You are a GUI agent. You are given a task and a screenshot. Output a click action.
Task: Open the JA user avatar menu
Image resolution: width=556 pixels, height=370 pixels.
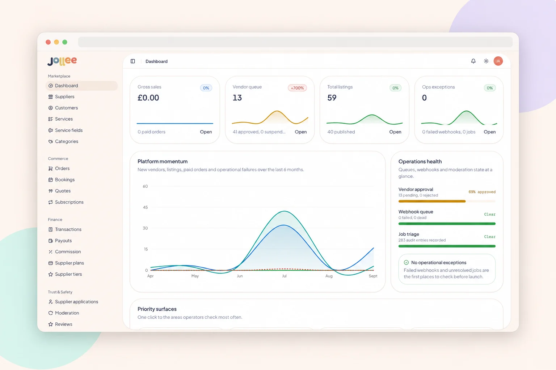point(498,61)
